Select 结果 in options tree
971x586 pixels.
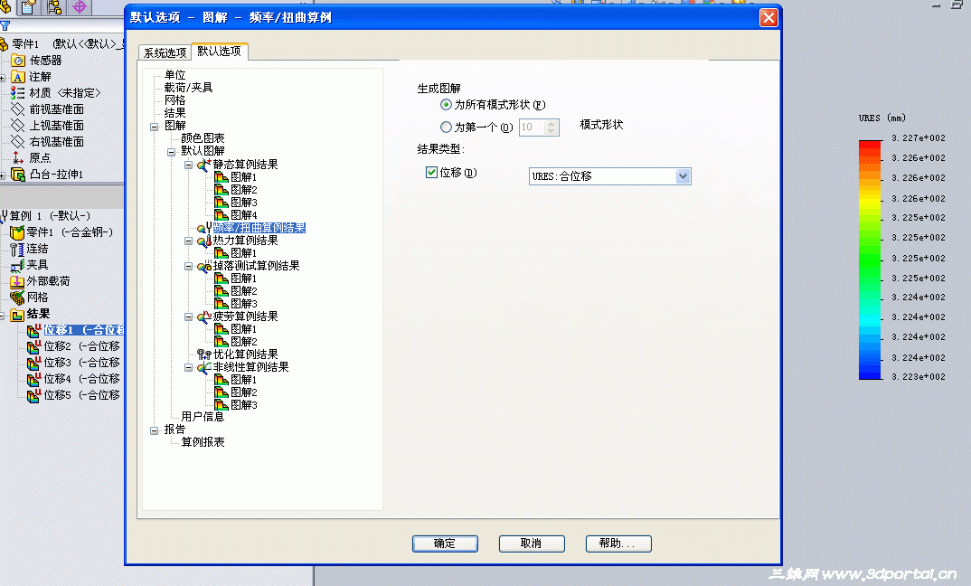pyautogui.click(x=174, y=113)
